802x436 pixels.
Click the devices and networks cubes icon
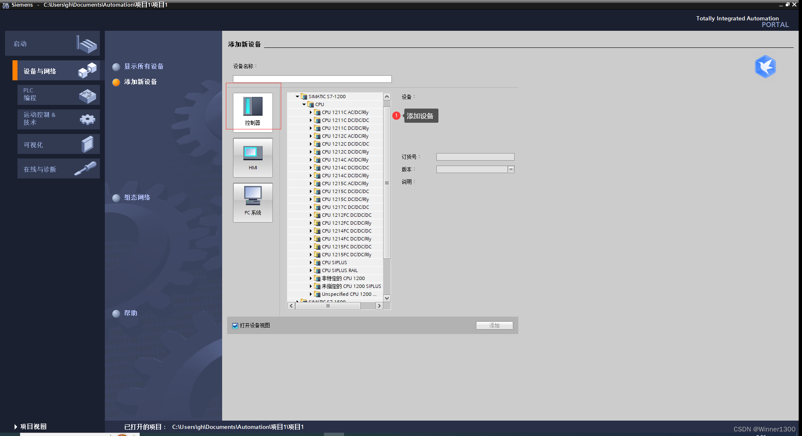[87, 70]
